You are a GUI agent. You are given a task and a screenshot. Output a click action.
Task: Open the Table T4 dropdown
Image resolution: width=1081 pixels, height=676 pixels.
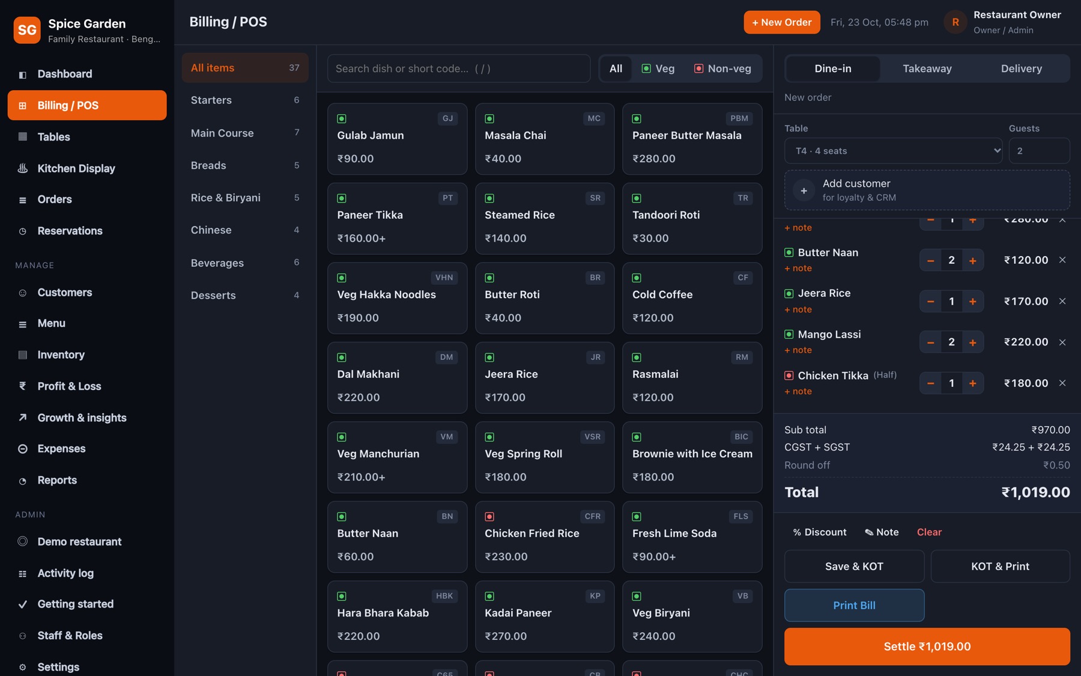[893, 151]
